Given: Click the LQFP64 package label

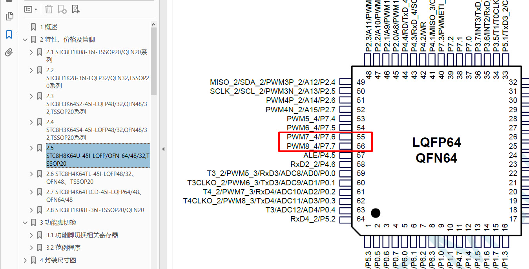Looking at the screenshot, I should point(436,142).
